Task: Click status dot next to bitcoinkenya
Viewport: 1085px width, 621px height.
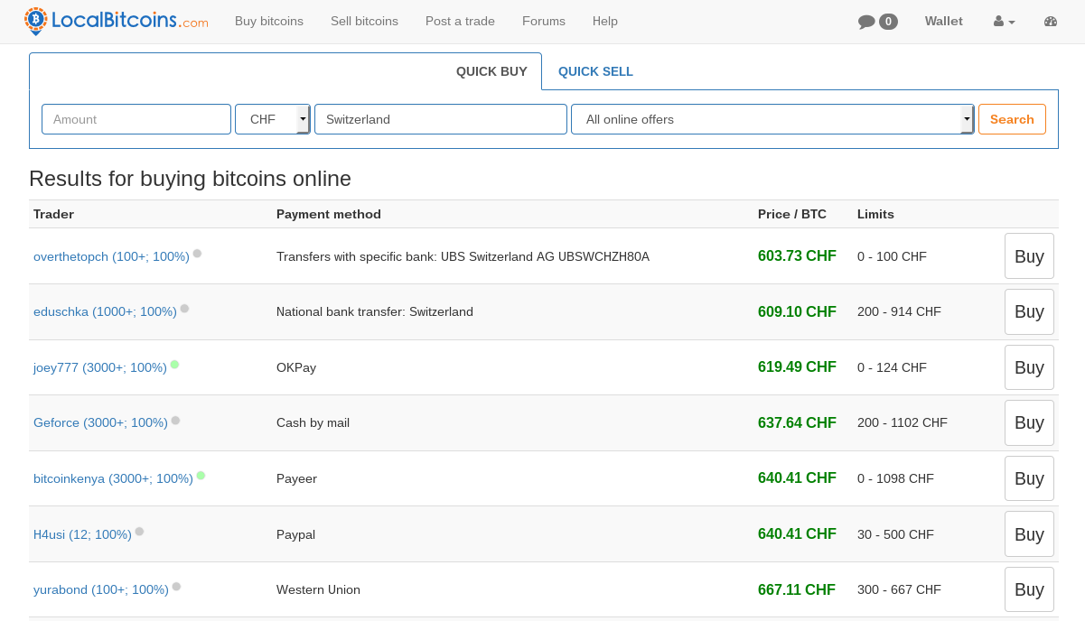Action: (201, 475)
